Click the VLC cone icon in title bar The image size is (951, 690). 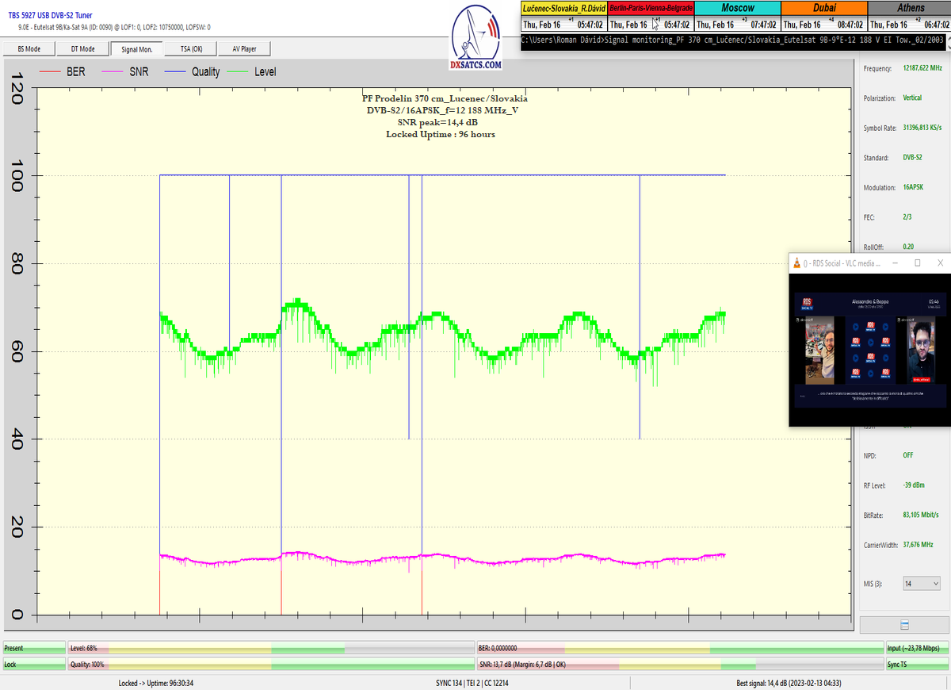pyautogui.click(x=796, y=263)
